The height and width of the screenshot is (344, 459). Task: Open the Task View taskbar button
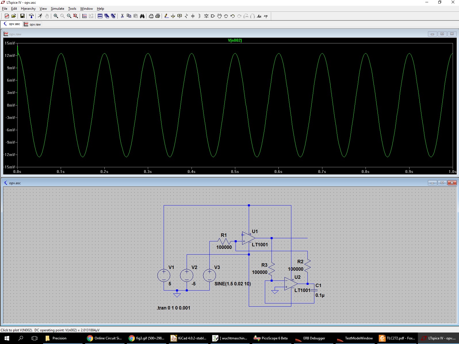35,338
